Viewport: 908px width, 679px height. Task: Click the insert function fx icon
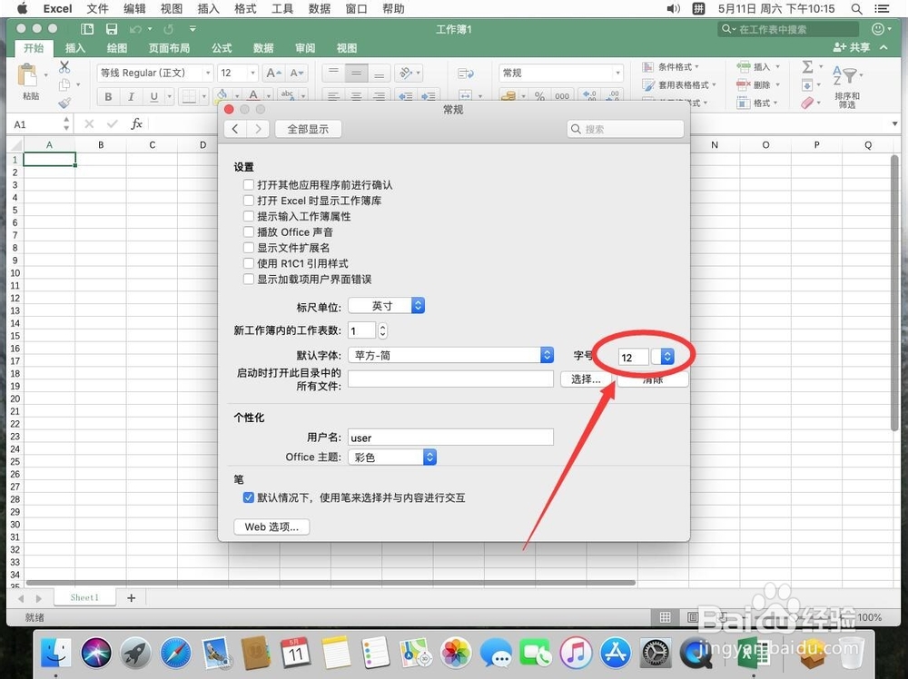(136, 123)
